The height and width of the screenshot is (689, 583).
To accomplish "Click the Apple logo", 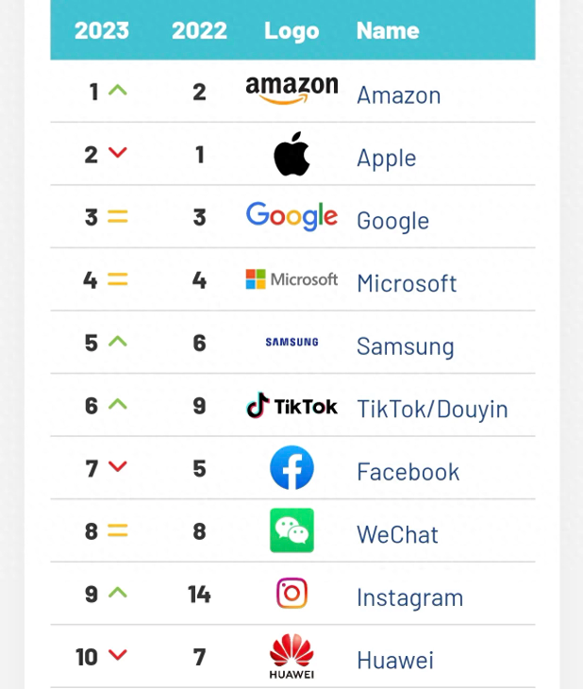I will point(291,154).
